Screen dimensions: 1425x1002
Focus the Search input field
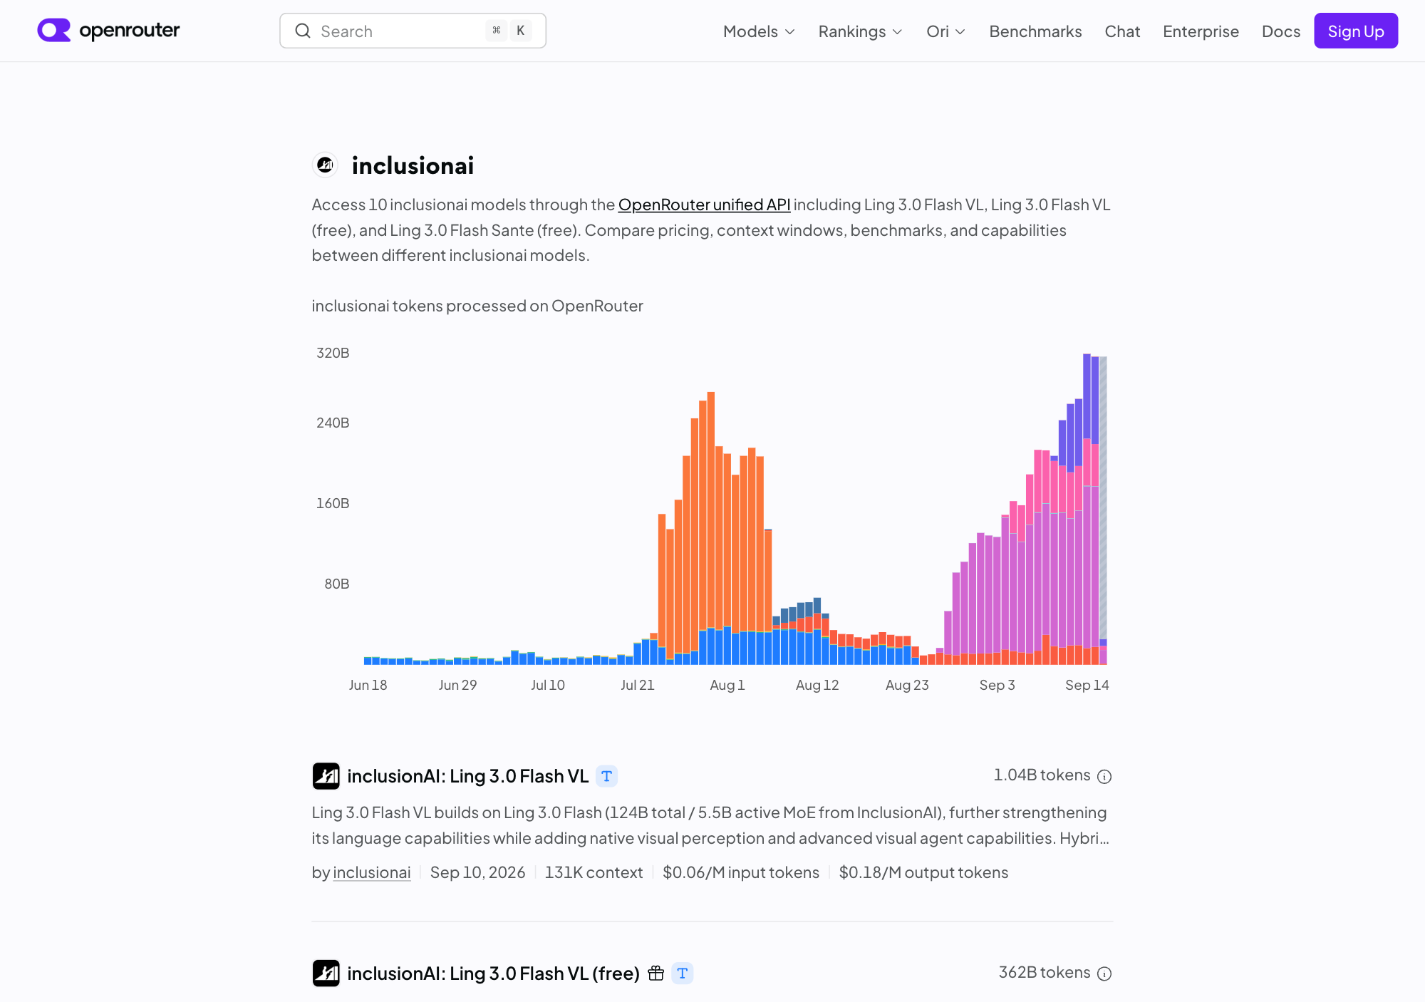[413, 31]
